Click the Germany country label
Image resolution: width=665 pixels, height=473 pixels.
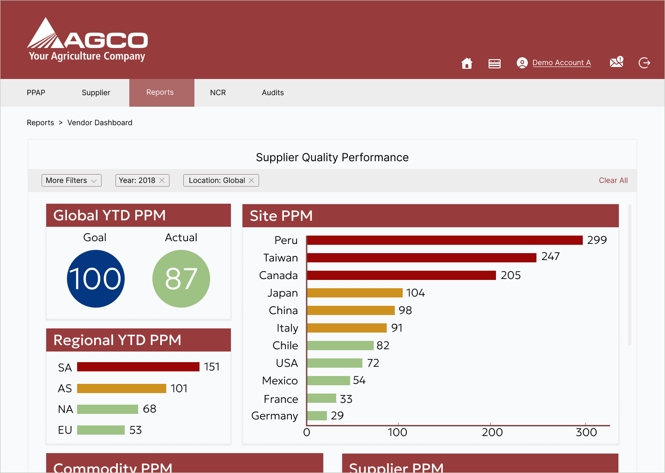tap(275, 416)
